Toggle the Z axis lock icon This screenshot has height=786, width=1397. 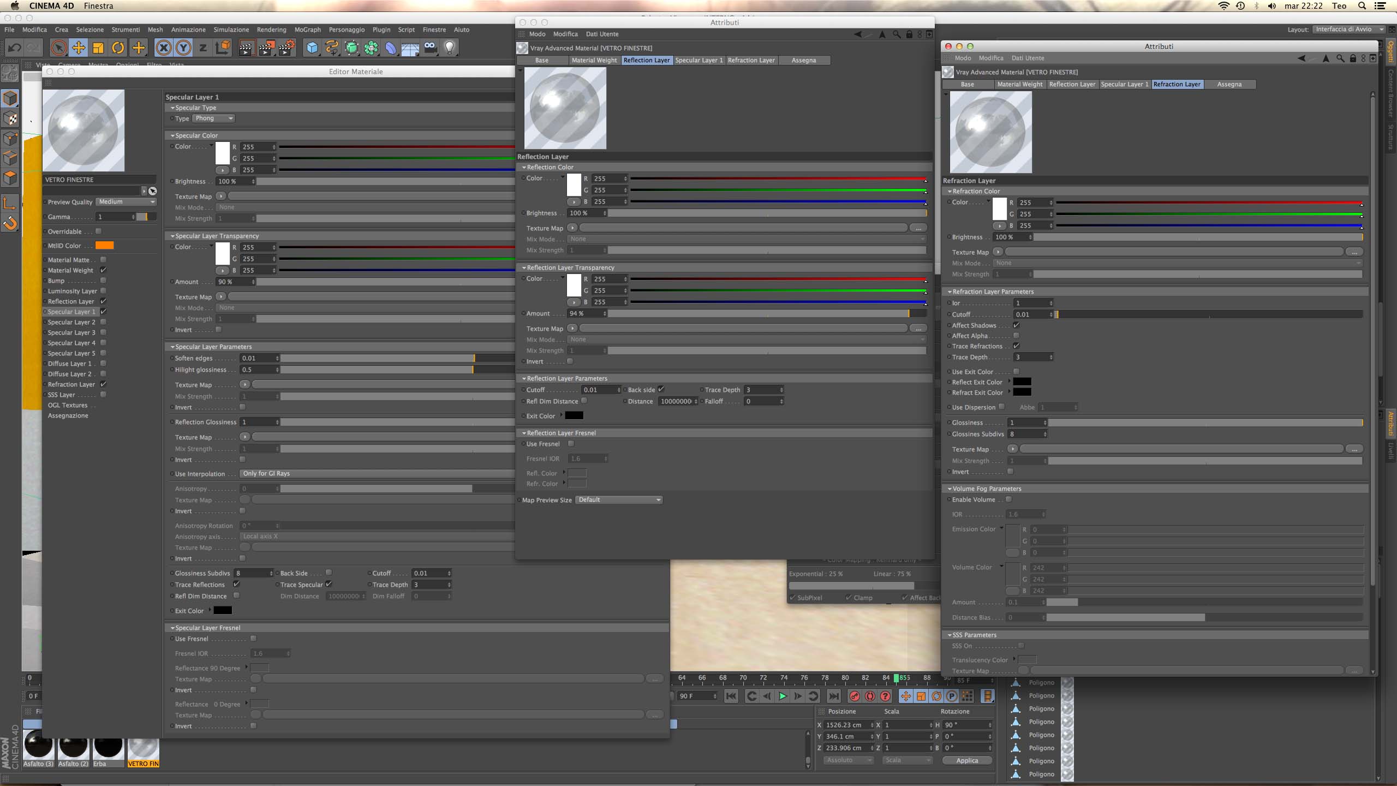(x=203, y=48)
